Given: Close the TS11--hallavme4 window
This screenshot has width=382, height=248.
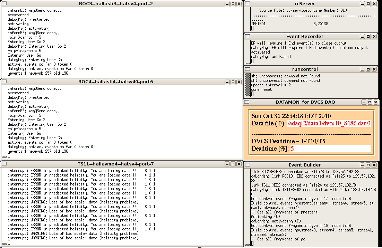Looking at the screenshot, I should [x=239, y=164].
